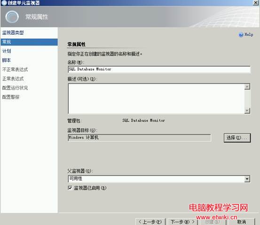Click the 上一步 back button
Viewport: 260px width, 225px height.
coord(150,222)
